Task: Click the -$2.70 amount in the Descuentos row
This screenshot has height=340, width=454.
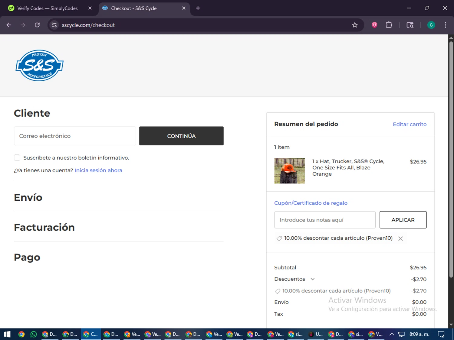Action: 419,279
